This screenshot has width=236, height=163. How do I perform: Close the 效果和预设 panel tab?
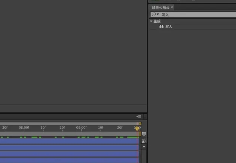pos(172,7)
